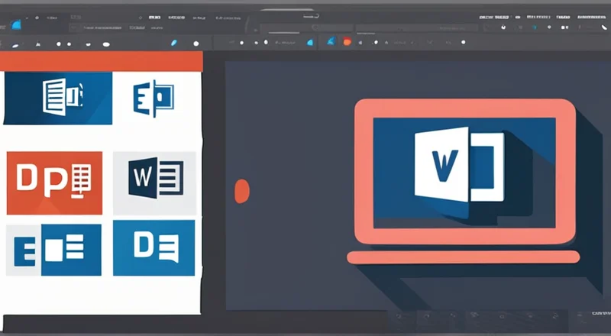Viewport: 611px width, 336px height.
Task: Click the orange laptop base bar on canvas
Action: 464,257
